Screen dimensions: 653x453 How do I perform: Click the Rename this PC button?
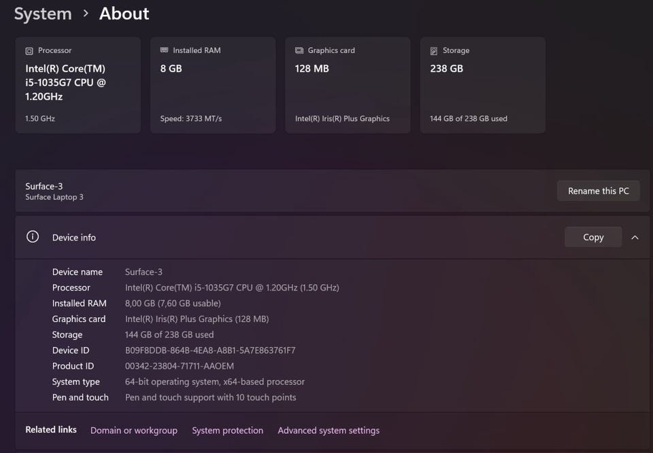tap(599, 191)
